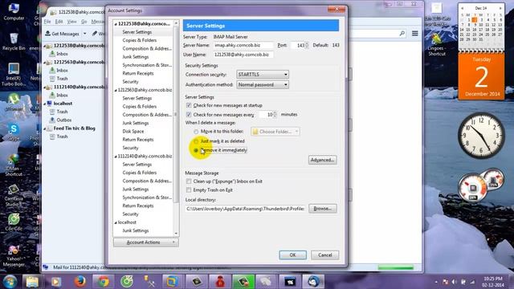Open Windows Explorer taskbar icon
514x289 pixels.
(x=32, y=282)
